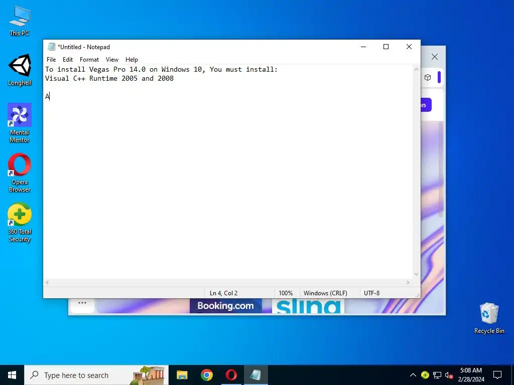
Task: Select the Opera Browser desktop shortcut
Action: click(x=20, y=173)
